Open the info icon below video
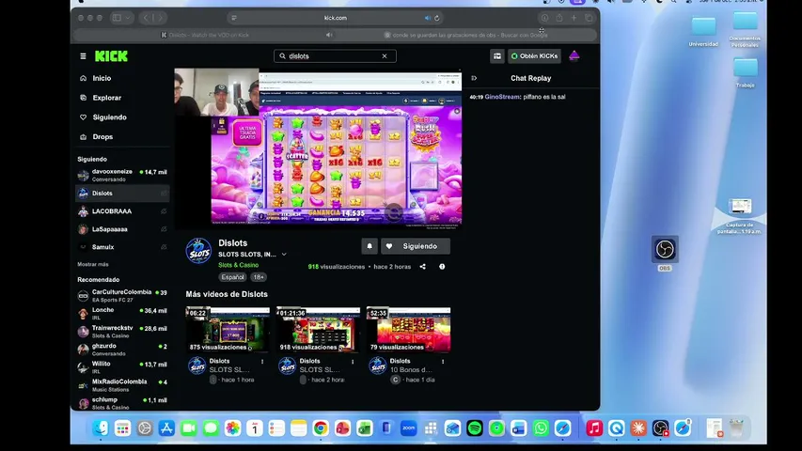Viewport: 802px width, 451px height. (x=442, y=267)
